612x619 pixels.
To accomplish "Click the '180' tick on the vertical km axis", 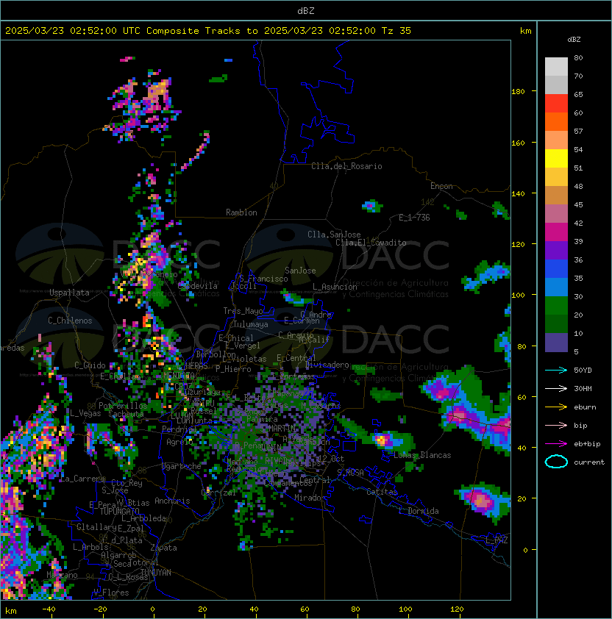I will [x=518, y=92].
